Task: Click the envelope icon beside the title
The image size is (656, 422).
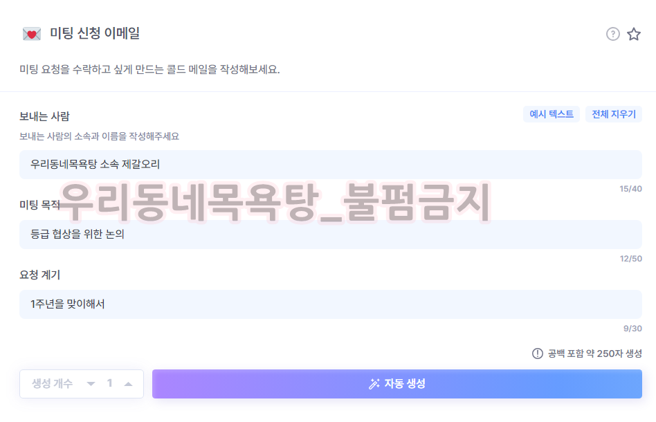Action: [x=32, y=34]
